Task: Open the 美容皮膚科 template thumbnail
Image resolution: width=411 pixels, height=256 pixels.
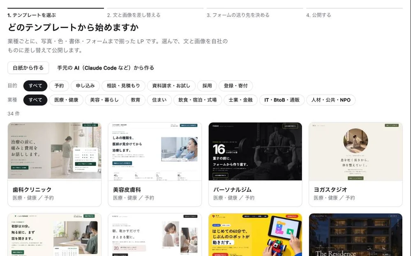Action: (x=155, y=151)
